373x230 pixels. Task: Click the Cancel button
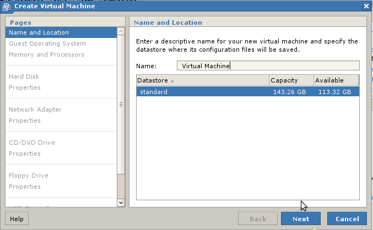(x=347, y=218)
